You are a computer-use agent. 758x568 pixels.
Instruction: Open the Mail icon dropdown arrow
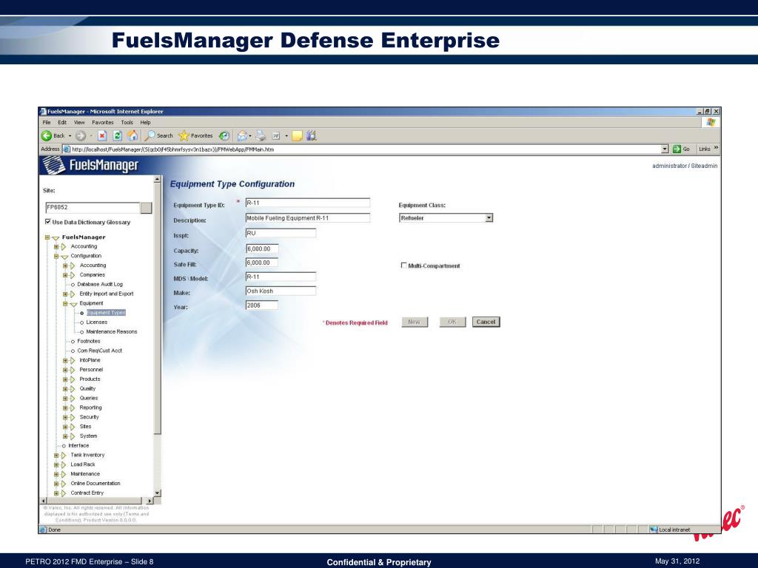pyautogui.click(x=250, y=136)
